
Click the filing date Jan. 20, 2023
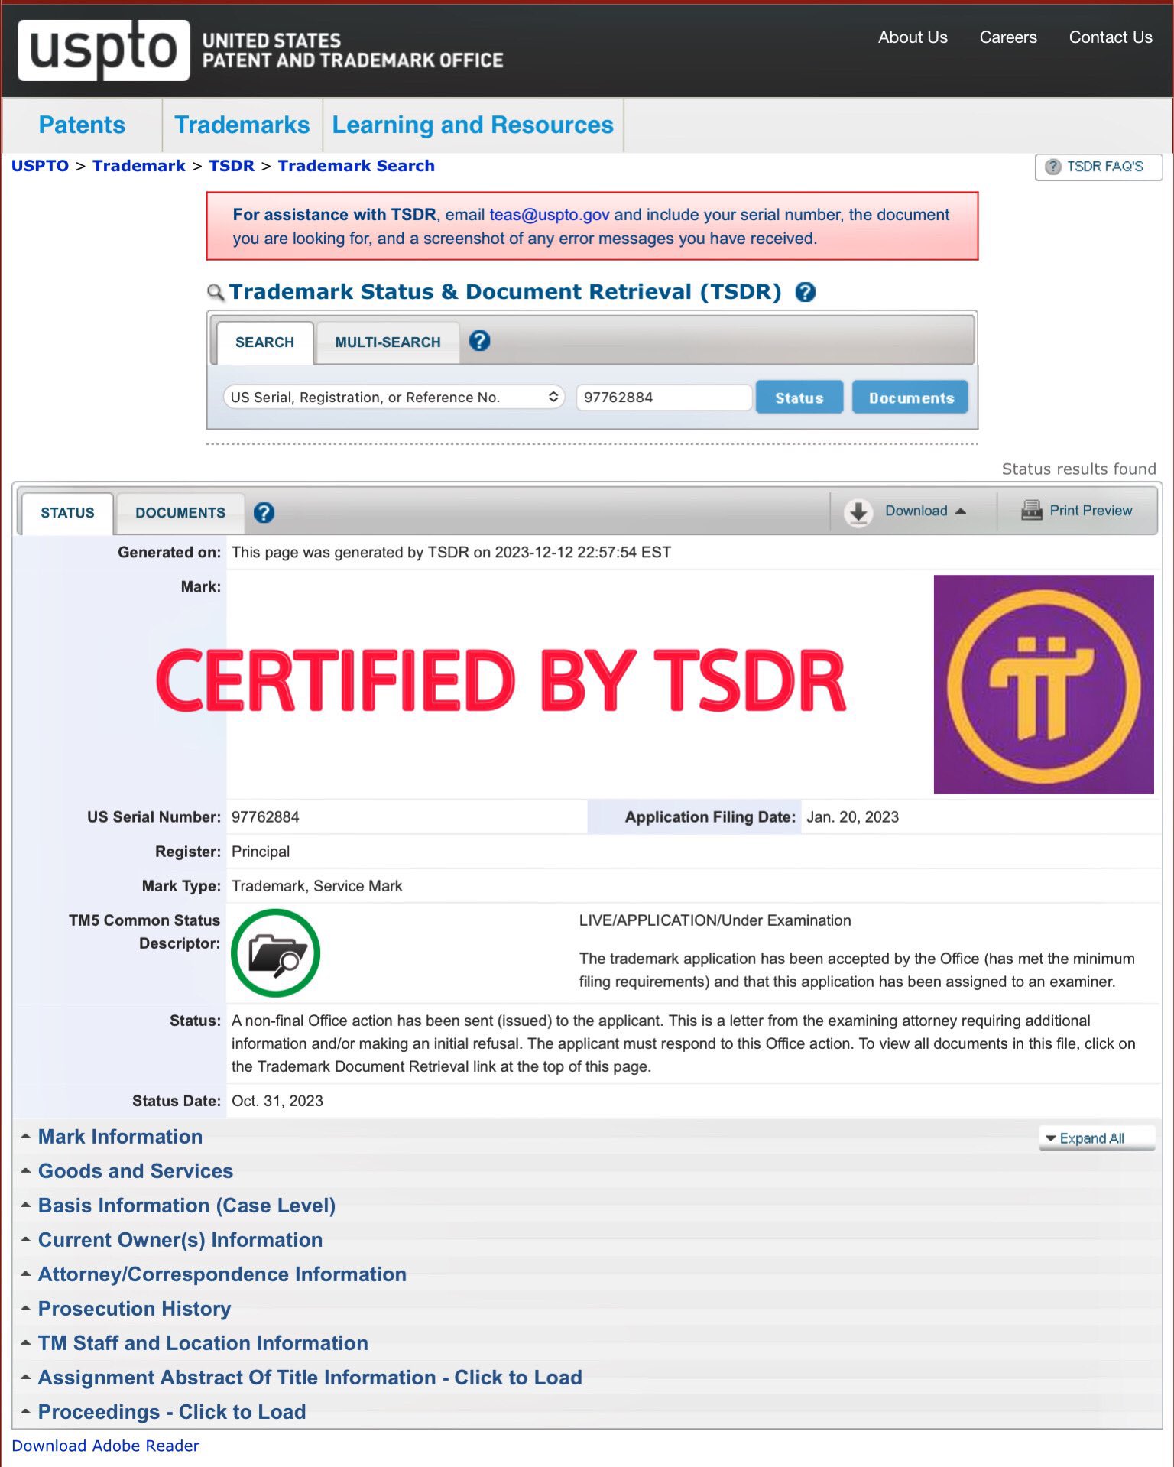[x=853, y=816]
